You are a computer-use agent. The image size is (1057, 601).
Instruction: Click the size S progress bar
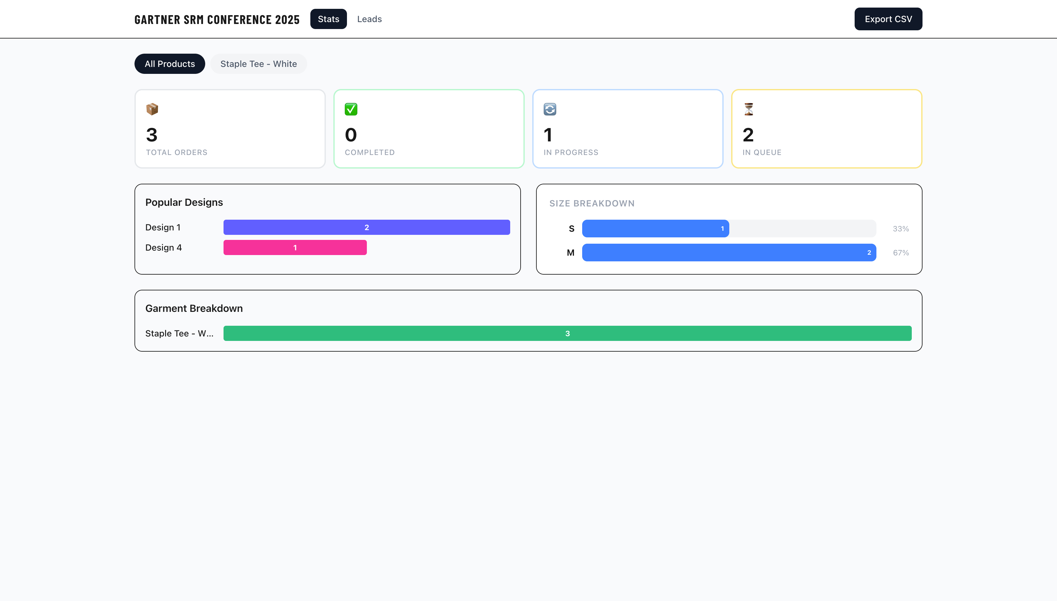point(655,229)
